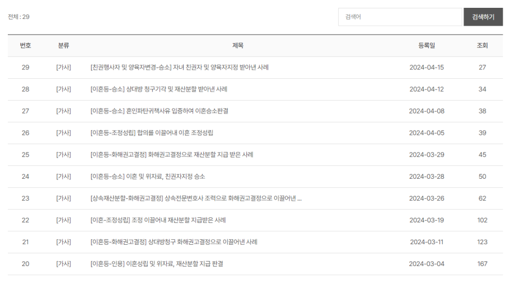Click the view count 102
This screenshot has width=524, height=285.
tap(482, 220)
